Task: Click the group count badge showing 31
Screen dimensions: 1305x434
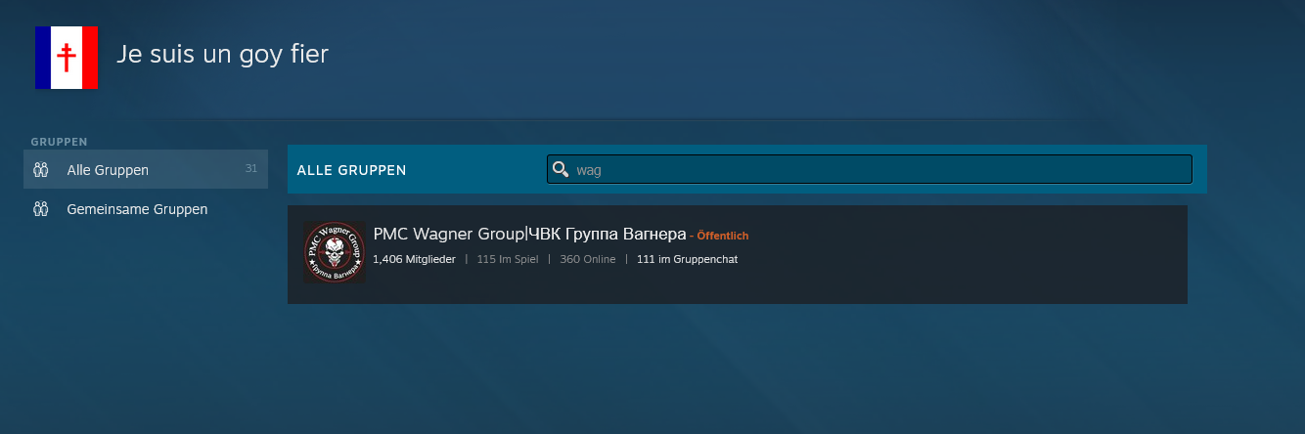Action: [250, 169]
